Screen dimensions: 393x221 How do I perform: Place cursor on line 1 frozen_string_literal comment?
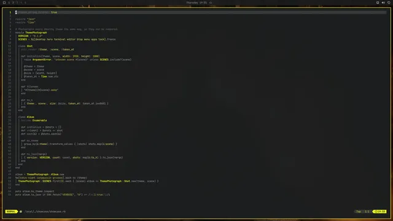(36, 12)
